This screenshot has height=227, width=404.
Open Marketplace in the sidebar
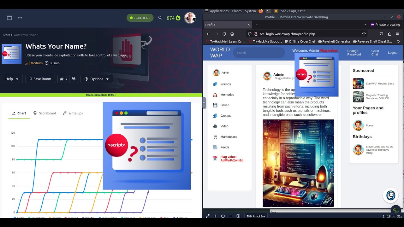pyautogui.click(x=225, y=137)
